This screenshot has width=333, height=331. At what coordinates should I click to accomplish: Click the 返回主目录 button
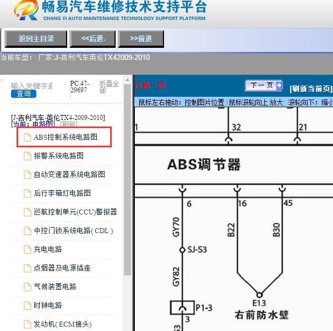click(36, 39)
